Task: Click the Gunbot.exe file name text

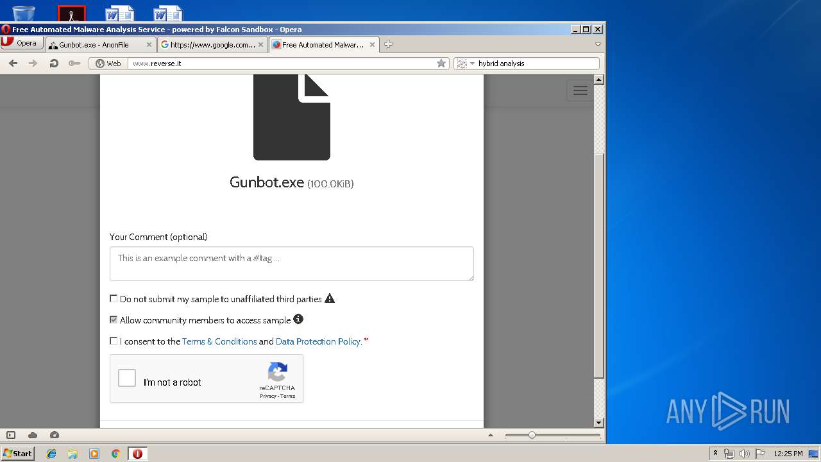Action: coord(267,182)
